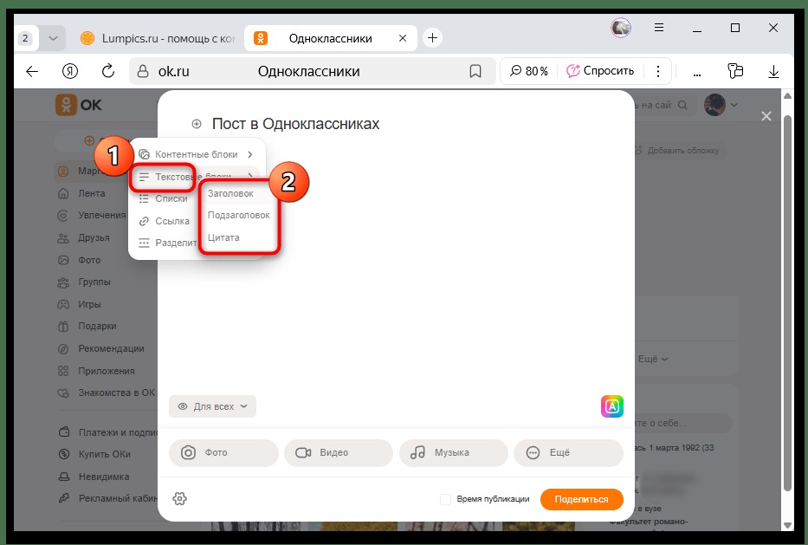Open Друзья in the sidebar
Screen dimensions: 808x545
pos(94,237)
